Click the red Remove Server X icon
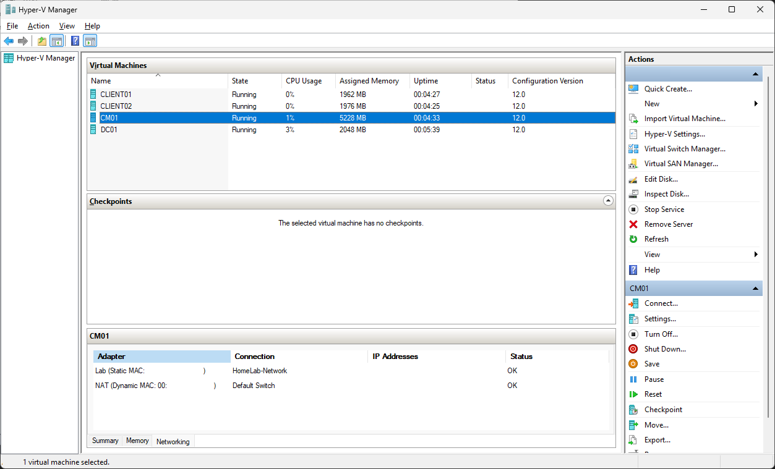The image size is (775, 469). pos(633,224)
